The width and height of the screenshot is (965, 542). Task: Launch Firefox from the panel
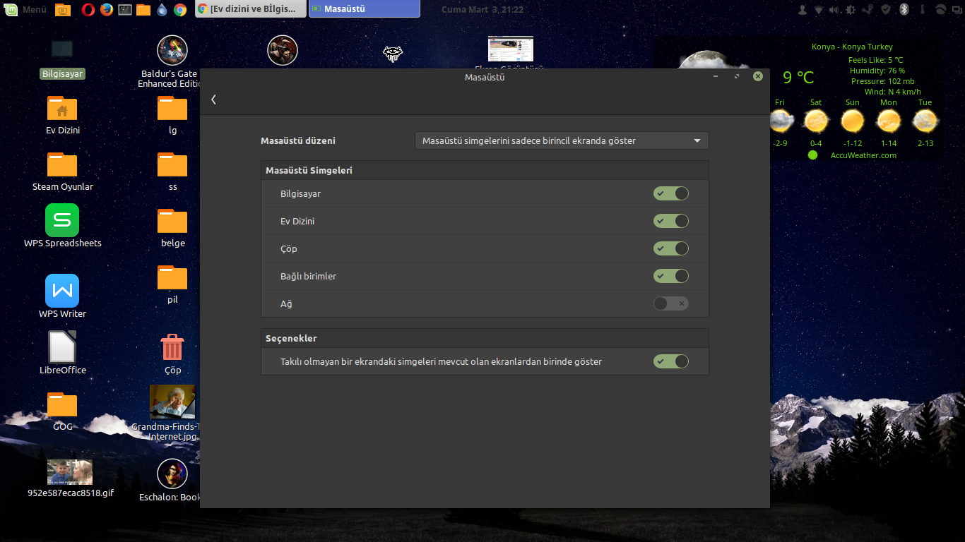107,9
